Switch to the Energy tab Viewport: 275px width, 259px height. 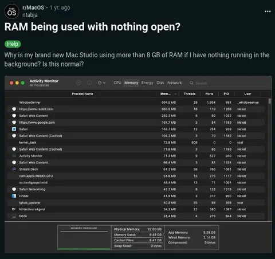pyautogui.click(x=147, y=83)
